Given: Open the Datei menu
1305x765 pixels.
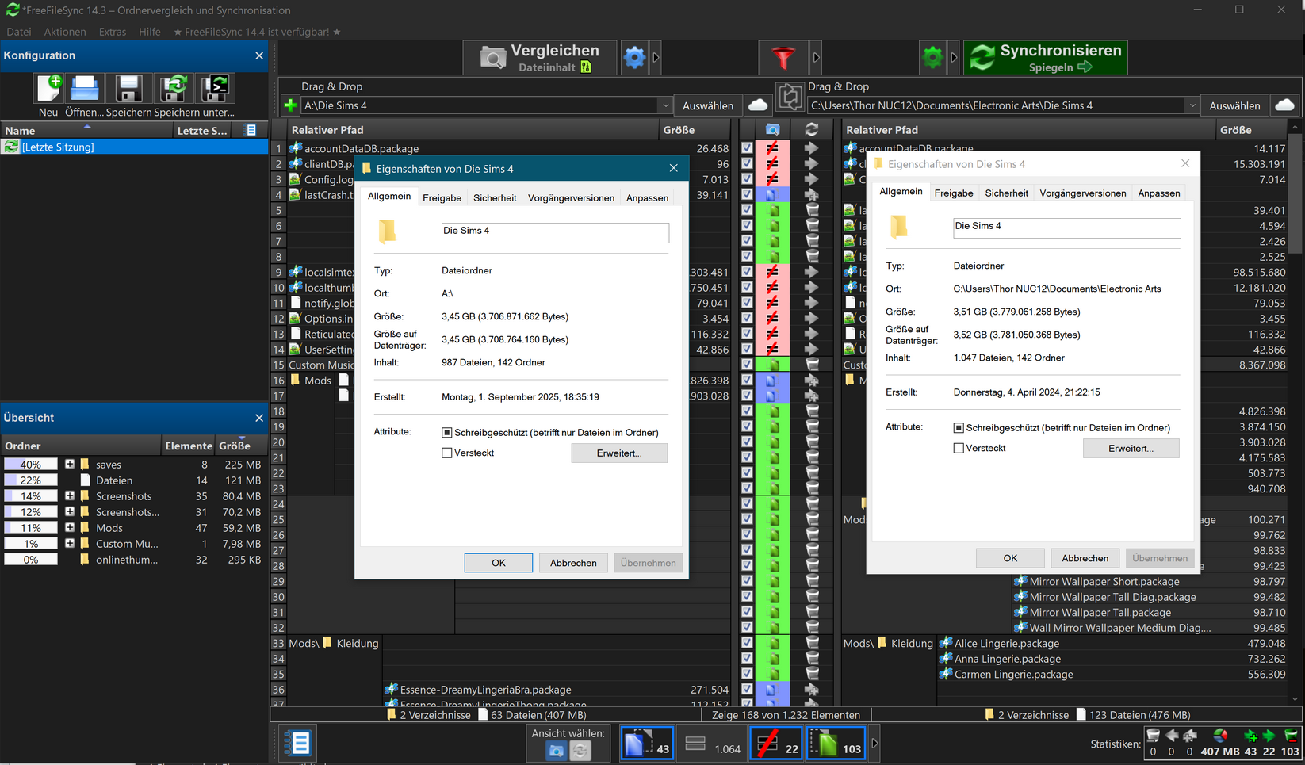Looking at the screenshot, I should [19, 32].
